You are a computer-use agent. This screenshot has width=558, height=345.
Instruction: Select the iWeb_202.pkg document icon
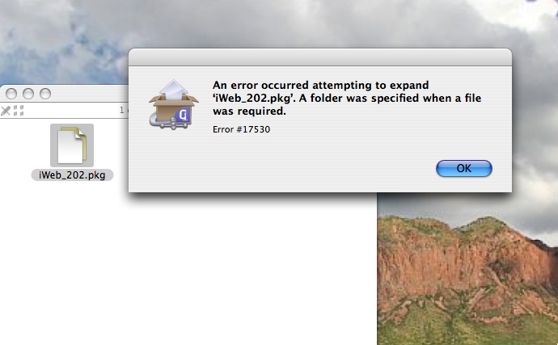pos(72,145)
